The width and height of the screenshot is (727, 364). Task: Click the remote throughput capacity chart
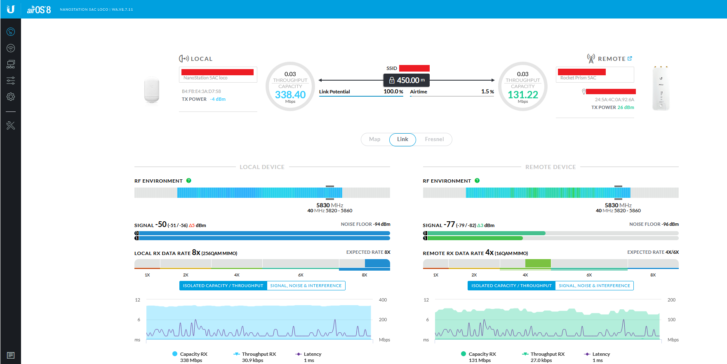click(547, 320)
